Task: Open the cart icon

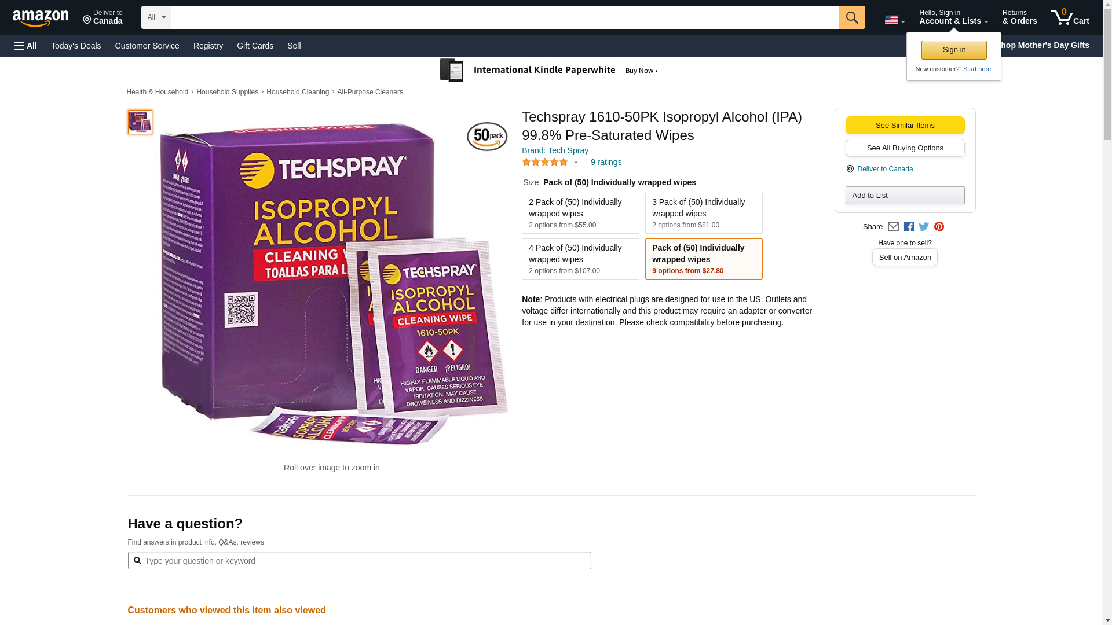Action: tap(1070, 17)
